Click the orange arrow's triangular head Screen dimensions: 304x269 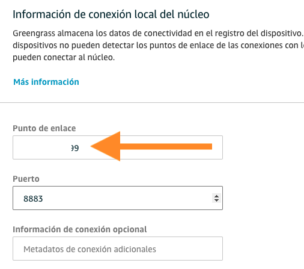point(105,146)
